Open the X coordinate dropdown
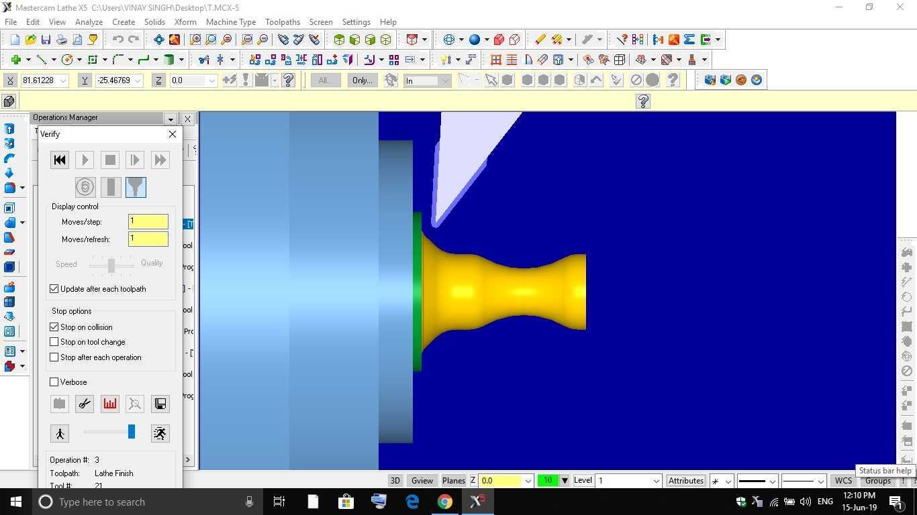The height and width of the screenshot is (515, 917). coord(64,80)
